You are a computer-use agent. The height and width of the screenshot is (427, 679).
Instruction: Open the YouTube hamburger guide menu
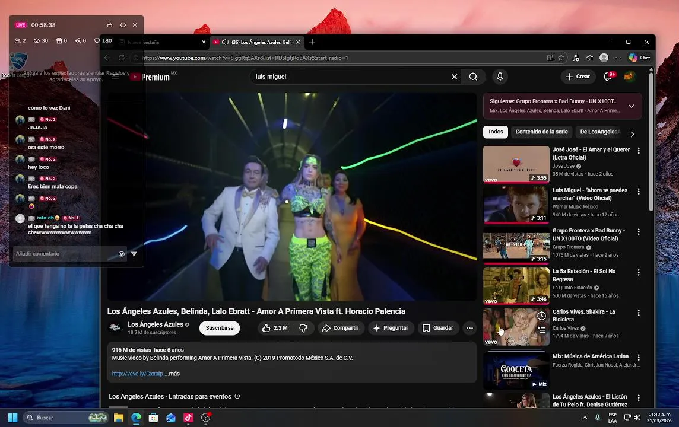pos(115,77)
